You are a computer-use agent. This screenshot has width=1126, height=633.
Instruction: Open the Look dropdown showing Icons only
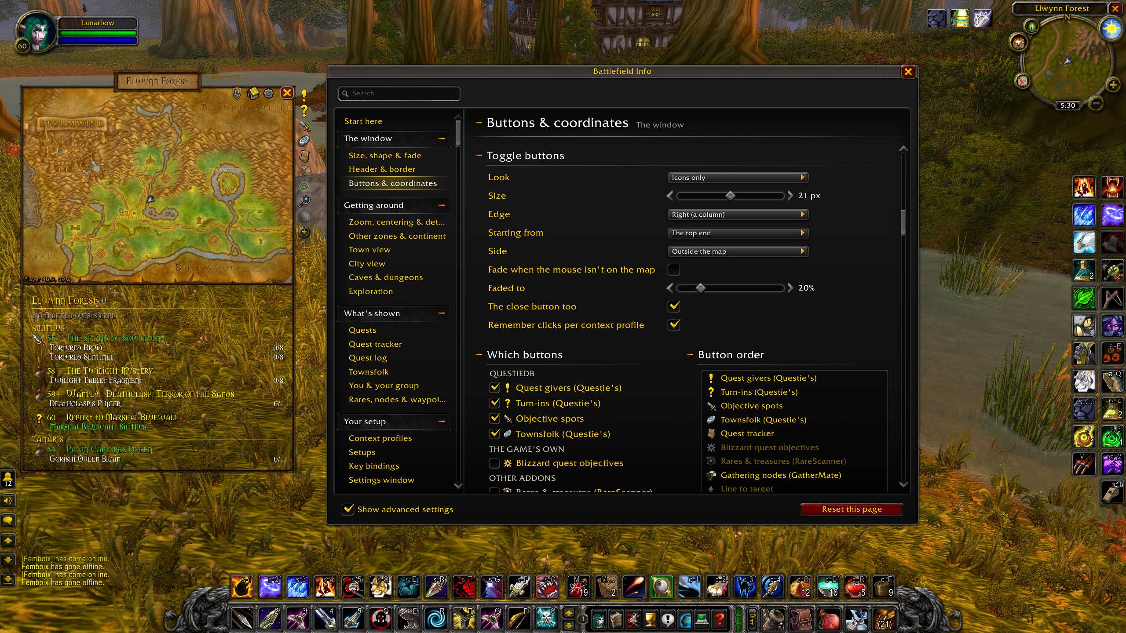[x=738, y=177]
